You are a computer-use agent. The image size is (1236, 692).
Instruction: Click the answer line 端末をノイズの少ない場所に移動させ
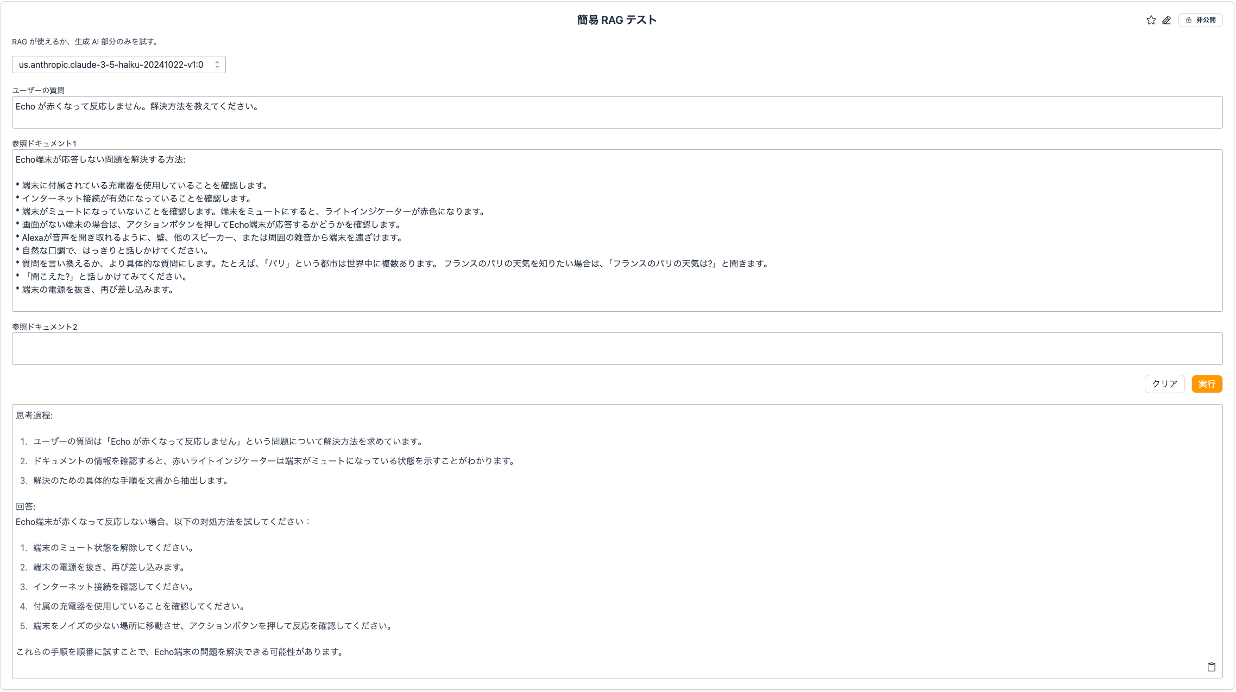[213, 626]
